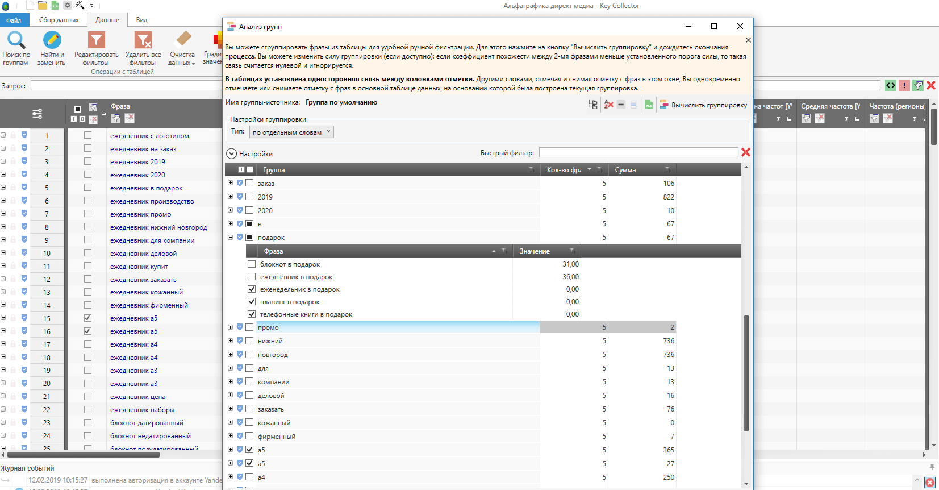Click into the Быстрый фильтр input field

[x=638, y=152]
